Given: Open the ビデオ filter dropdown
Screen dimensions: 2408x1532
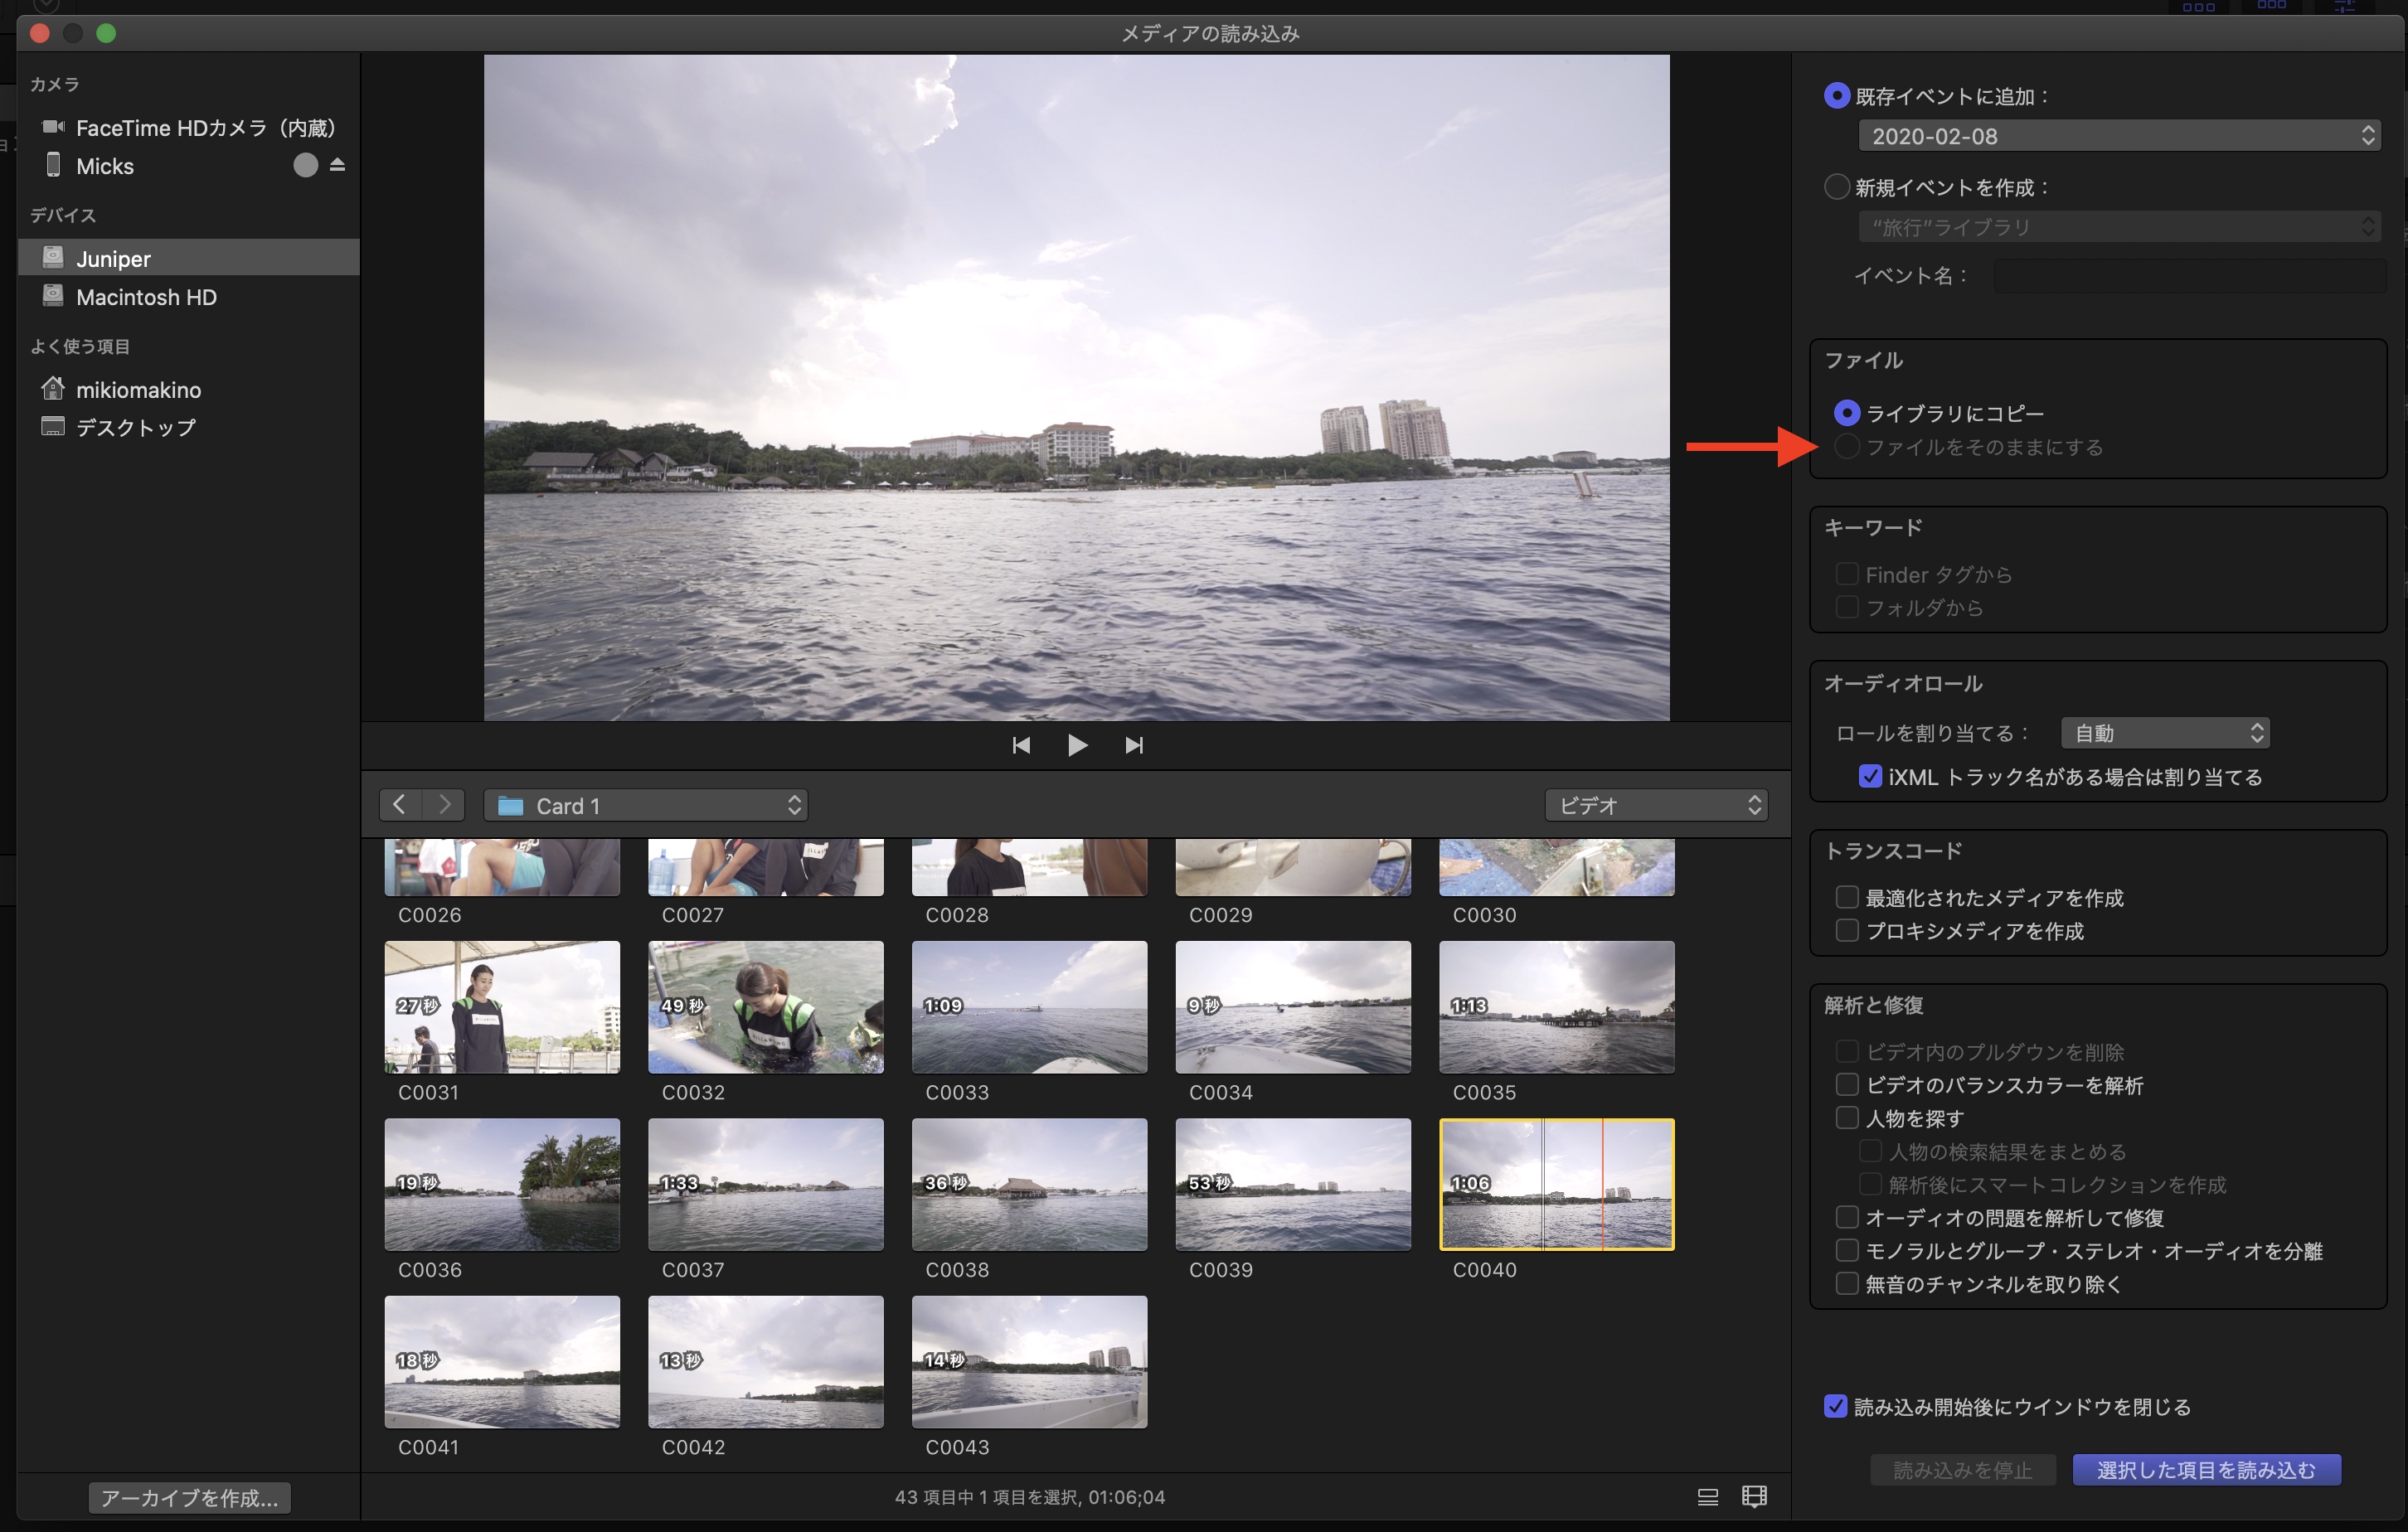Looking at the screenshot, I should point(1655,805).
